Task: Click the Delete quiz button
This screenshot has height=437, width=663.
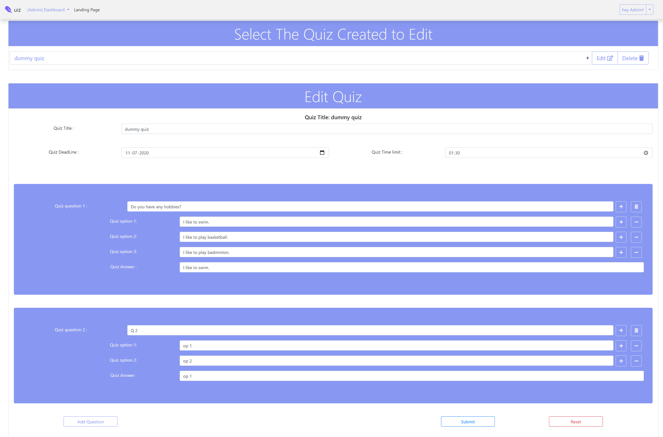Action: pyautogui.click(x=633, y=58)
